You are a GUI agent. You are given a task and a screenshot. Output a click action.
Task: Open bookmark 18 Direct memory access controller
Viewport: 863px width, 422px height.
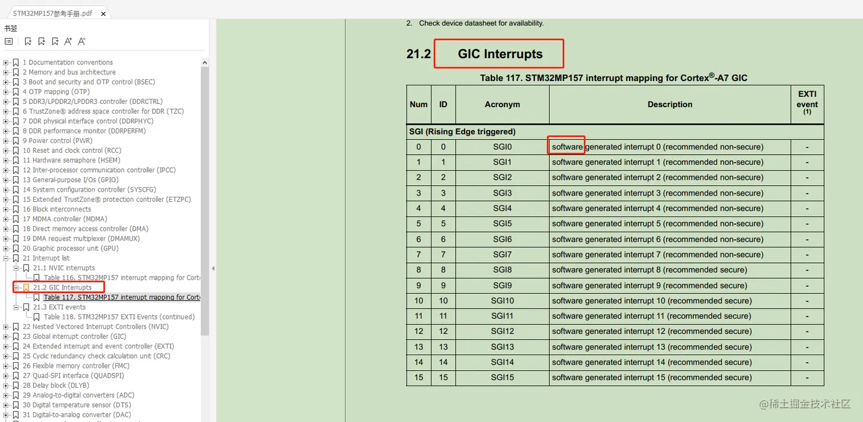pos(85,229)
